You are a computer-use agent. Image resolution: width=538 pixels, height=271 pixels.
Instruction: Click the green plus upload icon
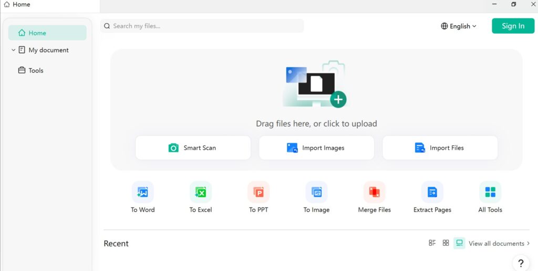tap(338, 99)
